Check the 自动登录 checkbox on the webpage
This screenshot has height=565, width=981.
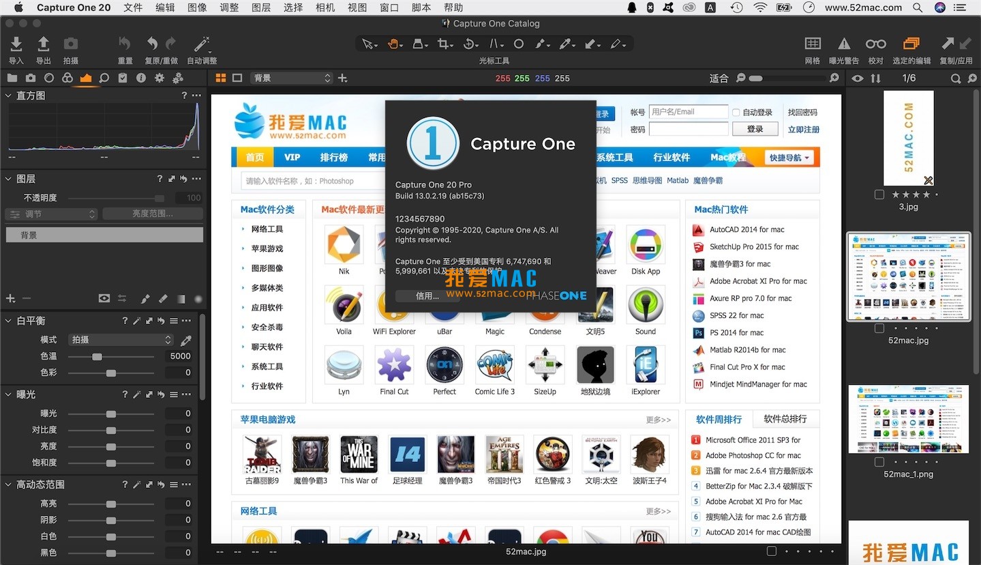(736, 113)
